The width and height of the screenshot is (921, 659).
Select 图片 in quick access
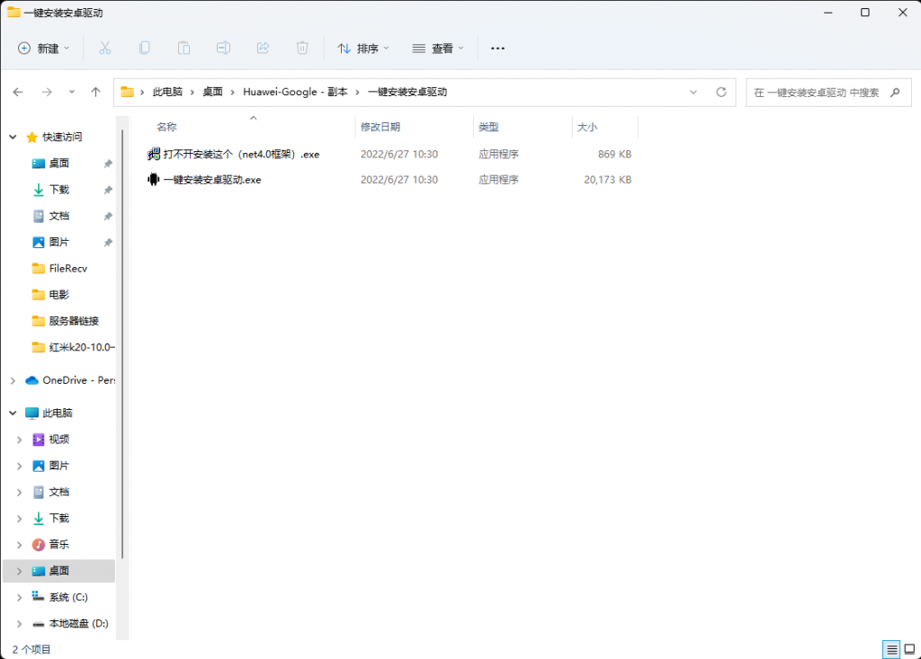58,242
